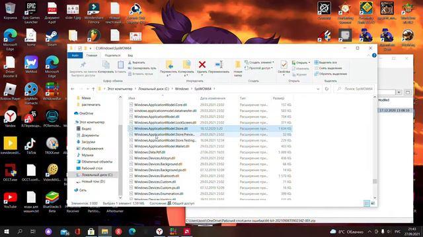Click Снять выделение button
The image size is (423, 237).
point(328,68)
